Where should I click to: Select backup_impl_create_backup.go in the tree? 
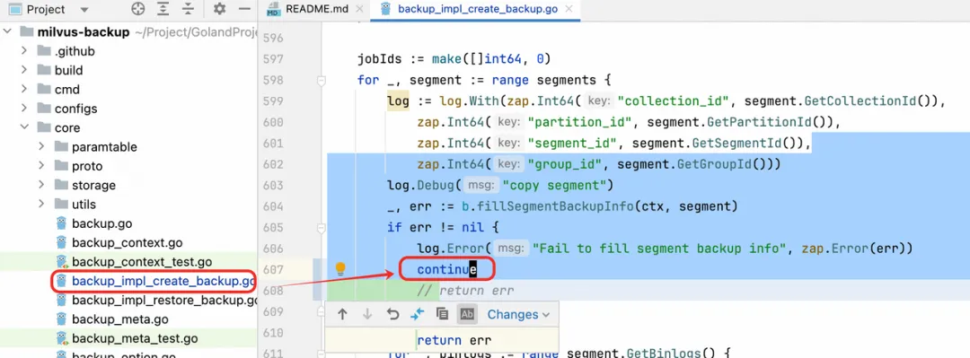tap(163, 282)
